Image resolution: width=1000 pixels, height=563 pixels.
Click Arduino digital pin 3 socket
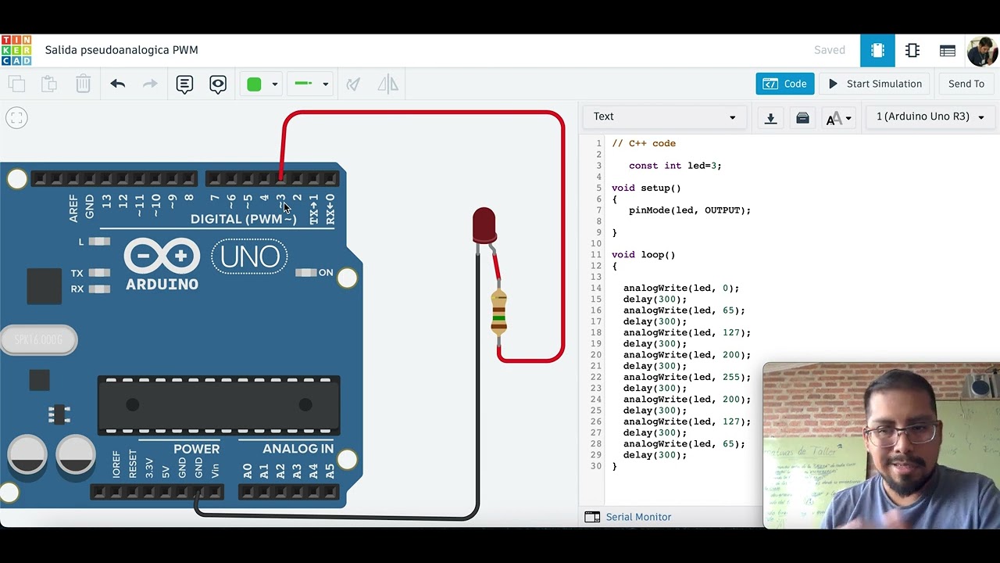click(280, 180)
